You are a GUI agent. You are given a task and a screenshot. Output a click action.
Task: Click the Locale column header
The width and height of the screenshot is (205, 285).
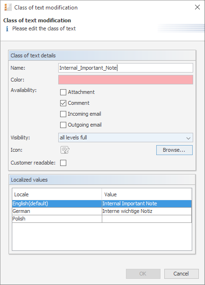pos(57,194)
